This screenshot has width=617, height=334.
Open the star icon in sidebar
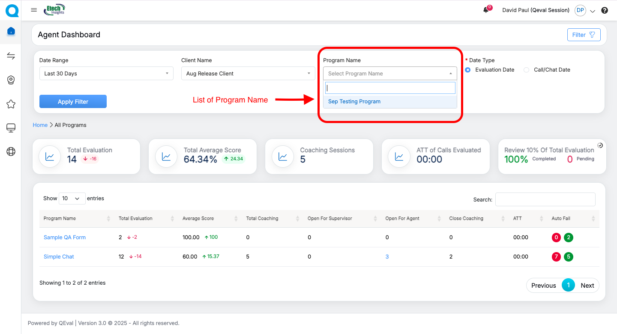click(x=11, y=104)
